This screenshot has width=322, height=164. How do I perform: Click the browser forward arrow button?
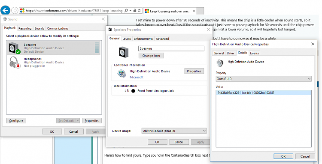15,10
